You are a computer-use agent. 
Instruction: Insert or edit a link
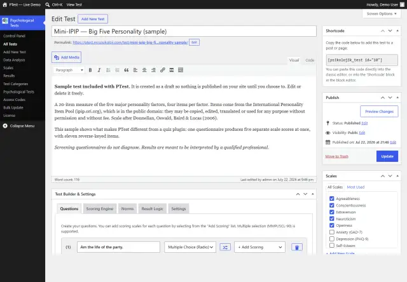click(x=163, y=70)
